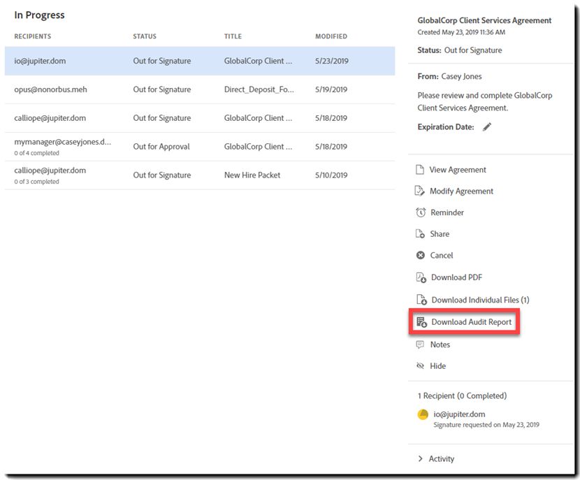Screen dimensions: 580x480
Task: Select the opus@nonorbus.meh agreement row
Action: pyautogui.click(x=200, y=89)
